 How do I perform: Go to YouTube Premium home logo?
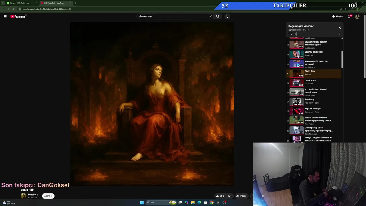point(18,16)
